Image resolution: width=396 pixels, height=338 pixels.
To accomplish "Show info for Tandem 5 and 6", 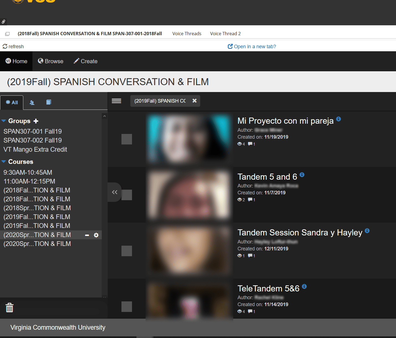I will pos(302,175).
